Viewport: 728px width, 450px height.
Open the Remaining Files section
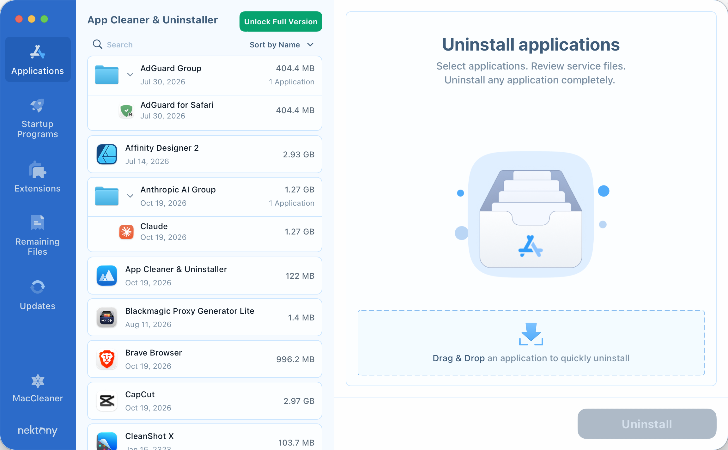[x=38, y=235]
